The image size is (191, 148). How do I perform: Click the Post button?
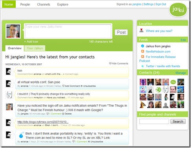121,32
